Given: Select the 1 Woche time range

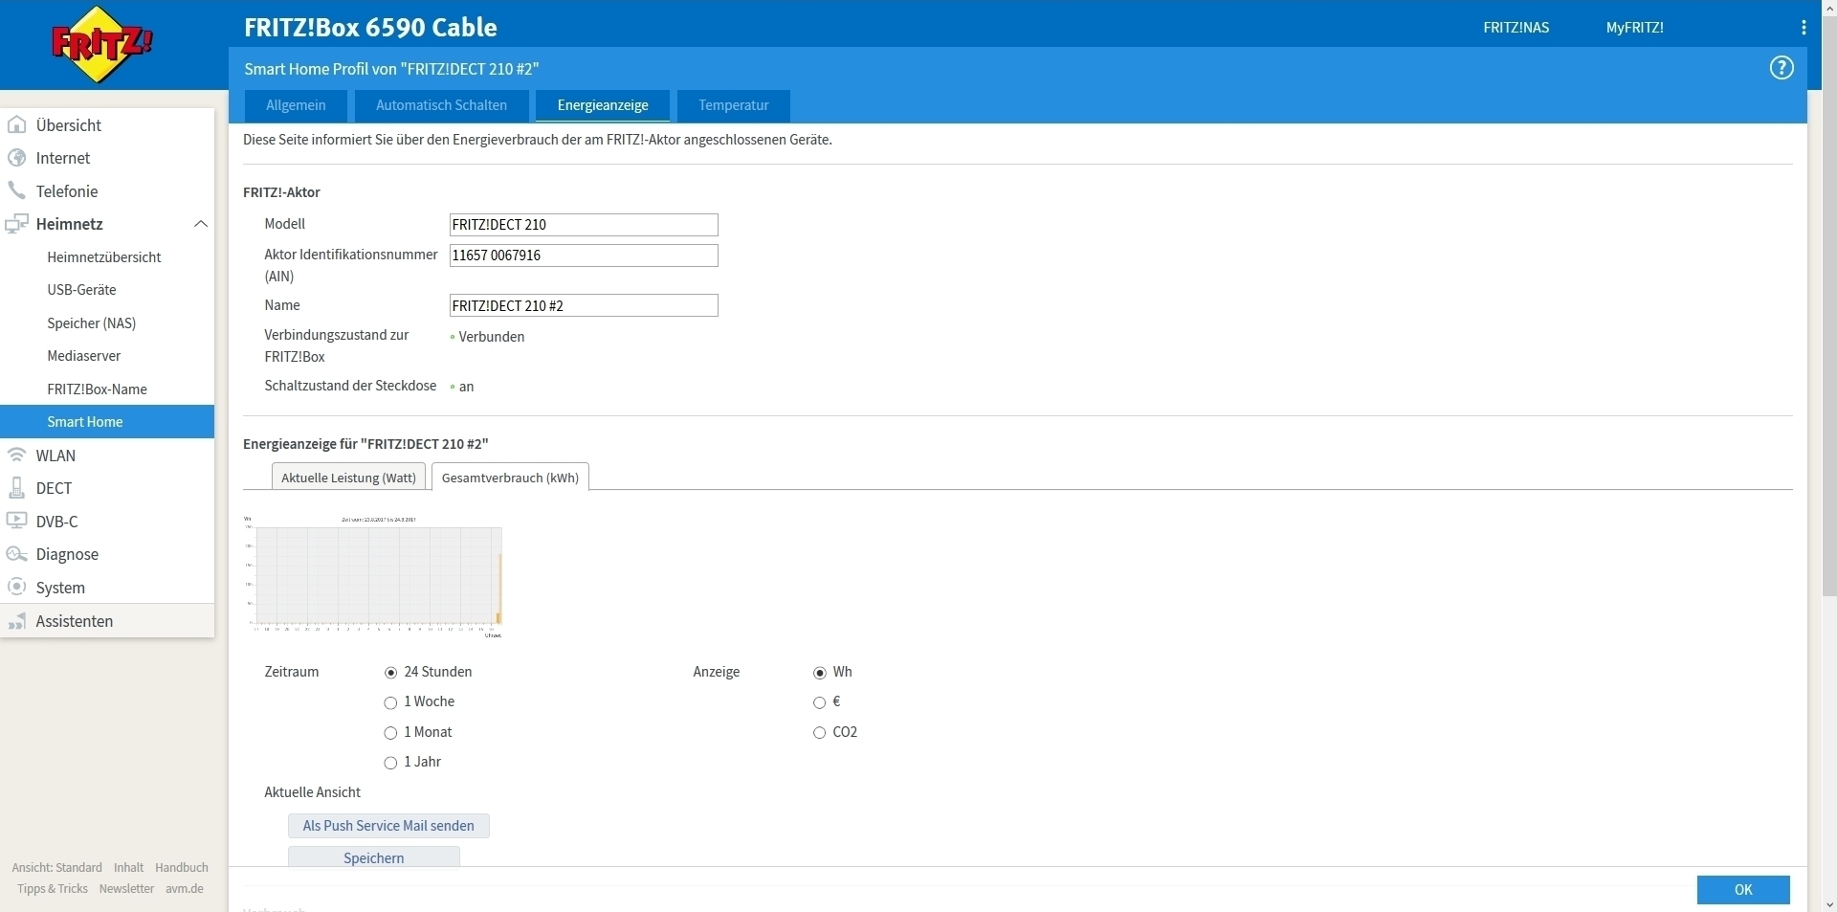Looking at the screenshot, I should tap(390, 702).
